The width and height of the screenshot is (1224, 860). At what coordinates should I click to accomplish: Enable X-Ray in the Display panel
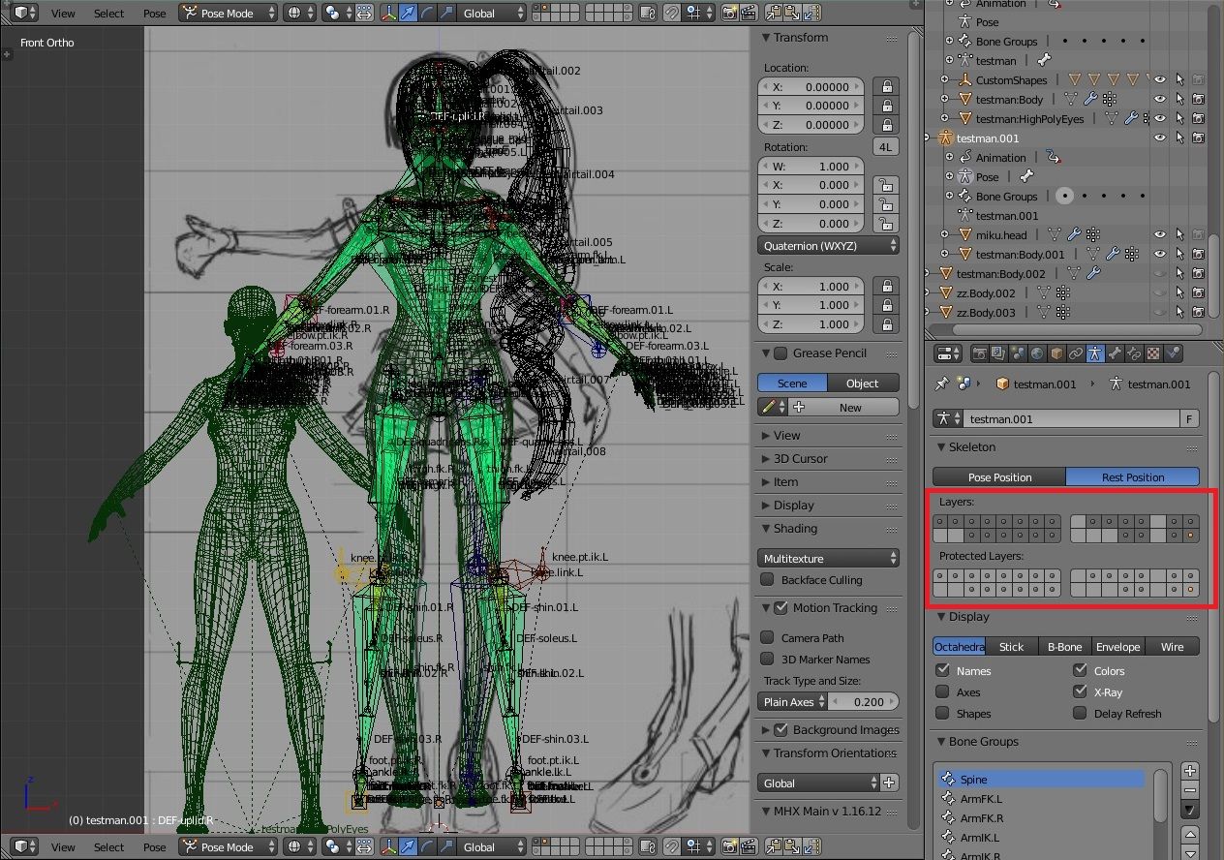click(1081, 691)
